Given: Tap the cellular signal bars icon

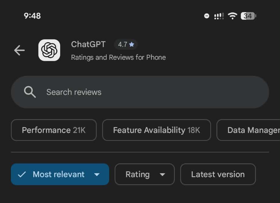Looking at the screenshot, I should (x=219, y=16).
